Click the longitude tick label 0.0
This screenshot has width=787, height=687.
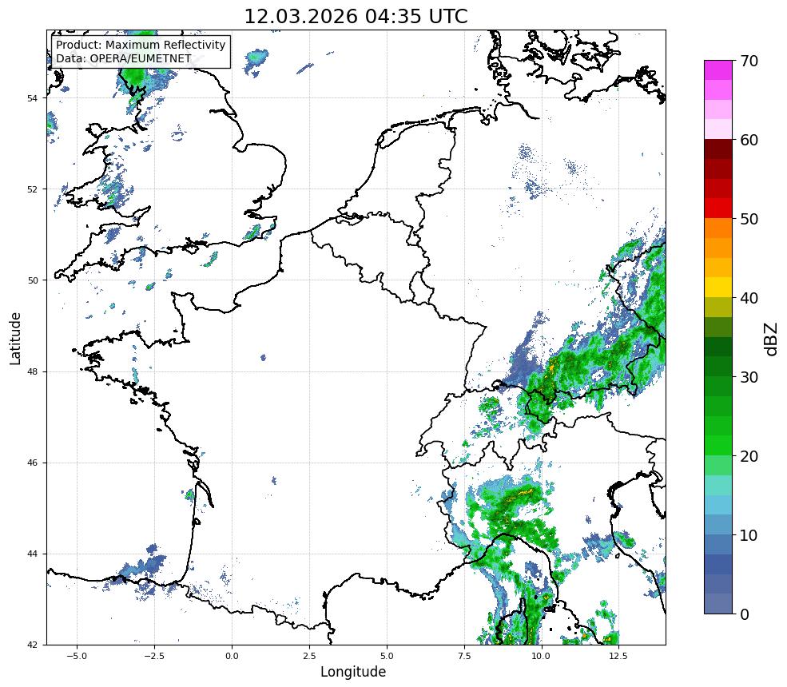[232, 656]
